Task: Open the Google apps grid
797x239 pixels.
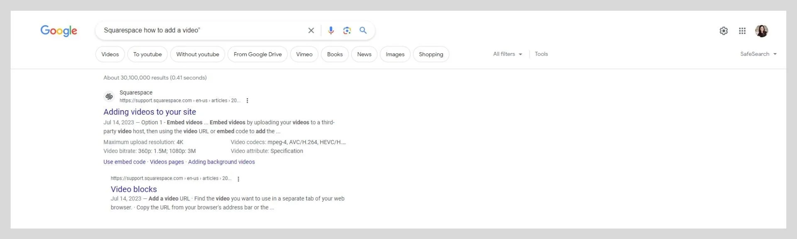Action: click(742, 31)
